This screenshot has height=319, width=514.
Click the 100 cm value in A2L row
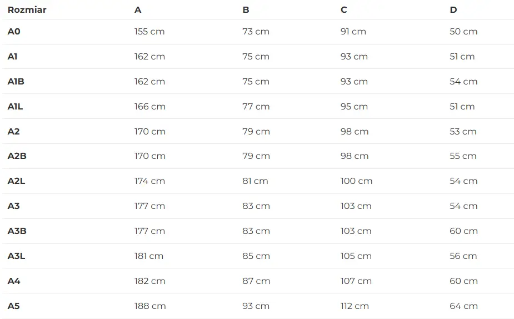point(356,181)
